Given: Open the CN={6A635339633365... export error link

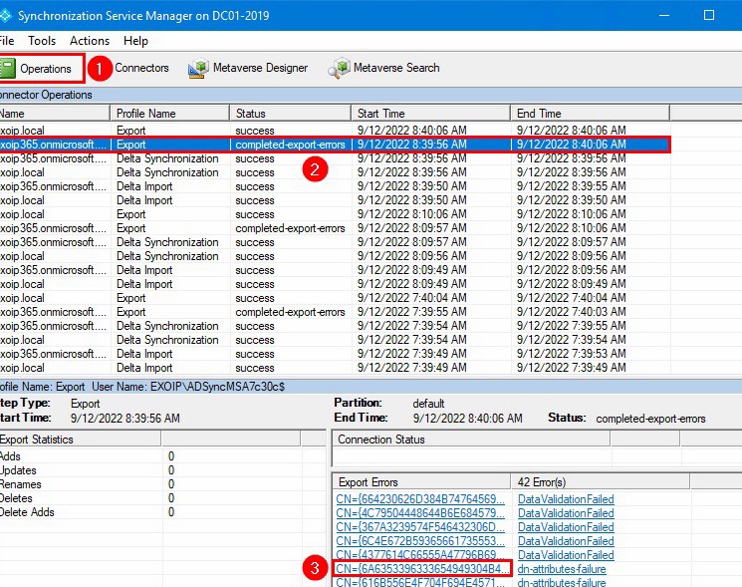Looking at the screenshot, I should pos(422,568).
